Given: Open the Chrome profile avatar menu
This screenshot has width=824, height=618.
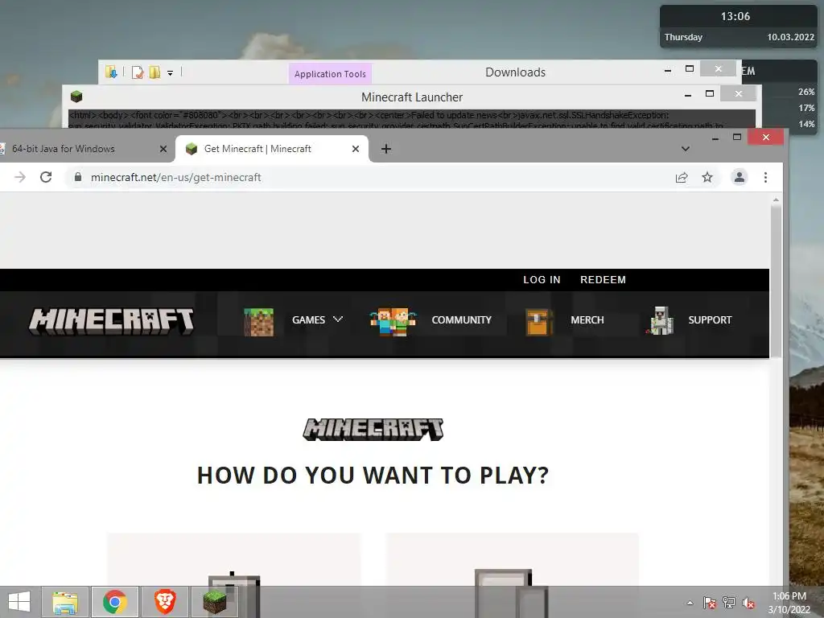Looking at the screenshot, I should pyautogui.click(x=740, y=177).
